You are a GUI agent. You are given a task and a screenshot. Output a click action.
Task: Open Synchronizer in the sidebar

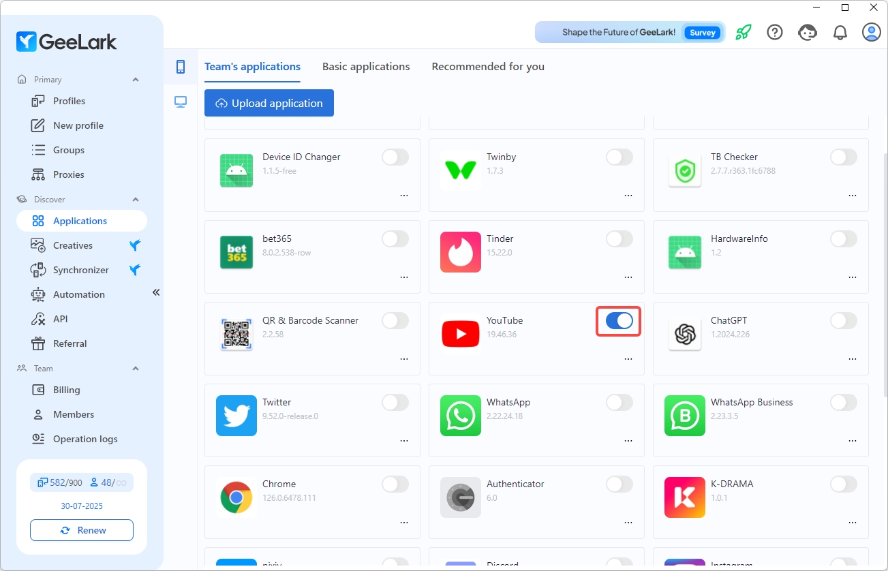(82, 270)
